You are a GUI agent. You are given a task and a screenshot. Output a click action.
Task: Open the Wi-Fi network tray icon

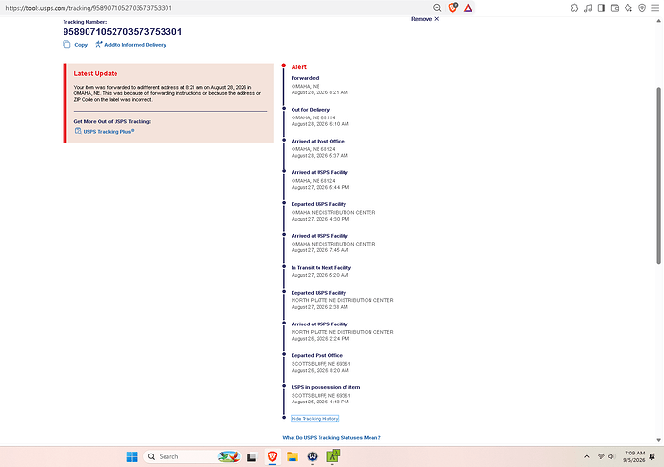tap(600, 456)
